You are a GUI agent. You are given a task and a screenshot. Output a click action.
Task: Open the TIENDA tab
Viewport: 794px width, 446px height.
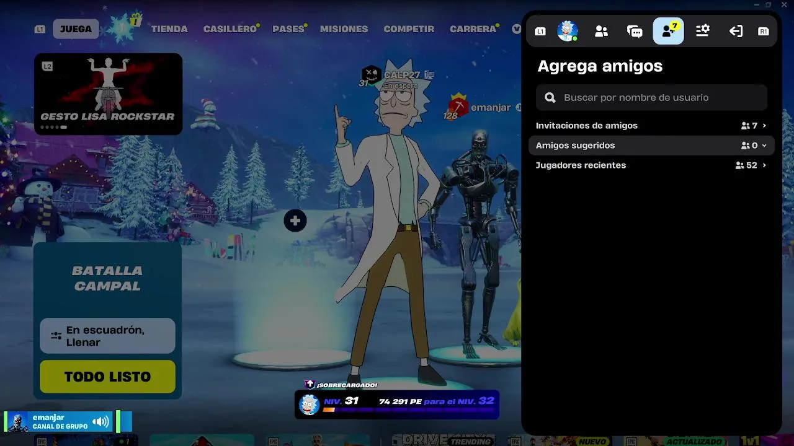click(169, 29)
